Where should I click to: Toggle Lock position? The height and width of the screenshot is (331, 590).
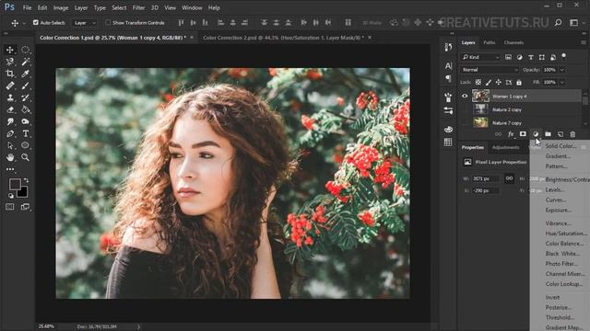pos(499,82)
